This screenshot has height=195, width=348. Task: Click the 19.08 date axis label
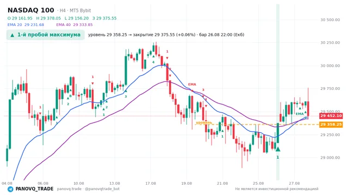[x=187, y=183]
